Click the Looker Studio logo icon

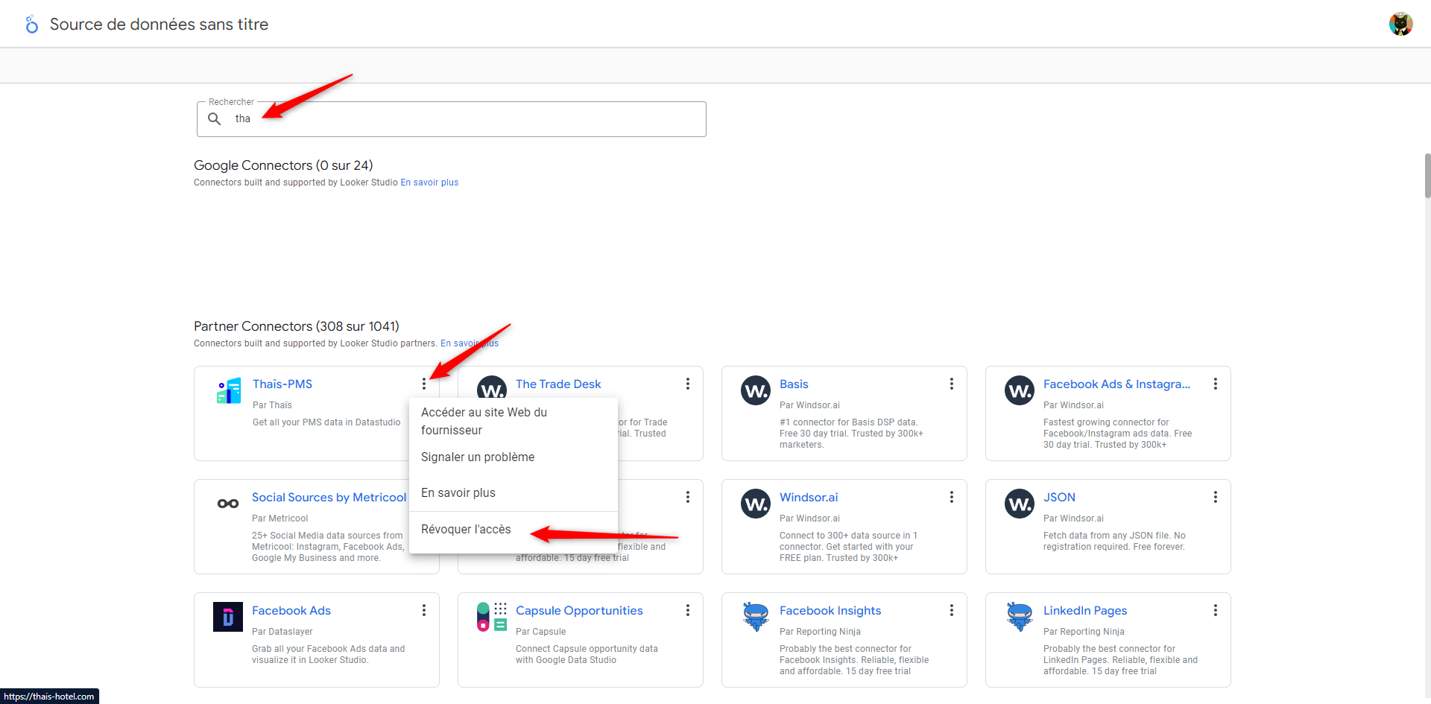pyautogui.click(x=31, y=25)
